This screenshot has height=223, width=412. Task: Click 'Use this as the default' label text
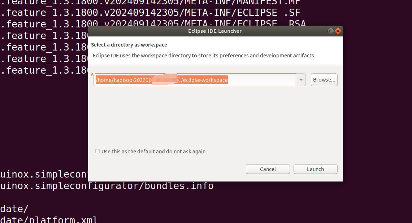153,152
